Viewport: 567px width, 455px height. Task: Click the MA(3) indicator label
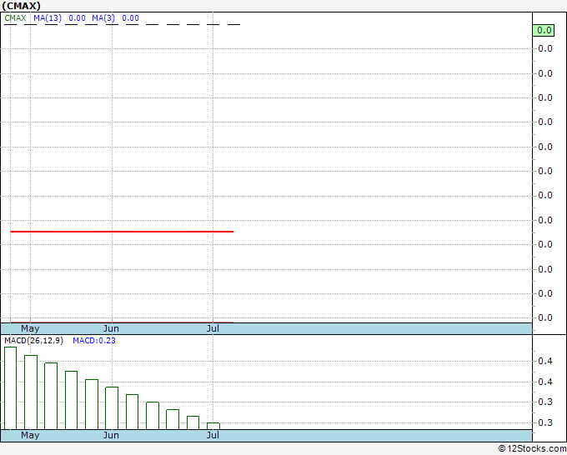click(103, 17)
